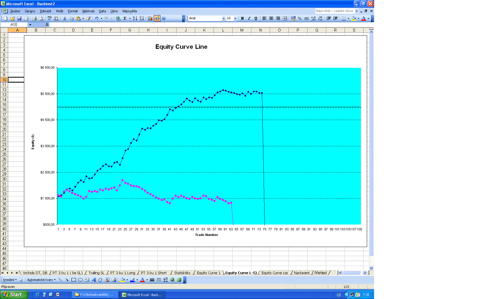Screen dimensions: 491x299
Task: Click the insert function fx button
Action: pyautogui.click(x=47, y=25)
